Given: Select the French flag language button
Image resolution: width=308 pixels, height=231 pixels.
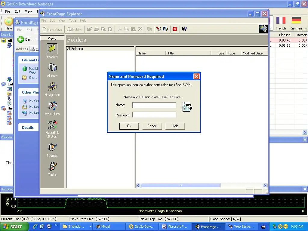Looking at the screenshot, I should click(281, 23).
